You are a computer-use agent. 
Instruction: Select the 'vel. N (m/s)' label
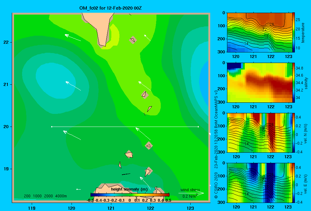[306, 134]
